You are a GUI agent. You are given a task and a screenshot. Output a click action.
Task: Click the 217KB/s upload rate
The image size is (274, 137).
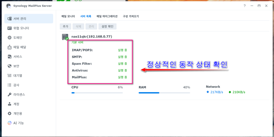click(217, 92)
